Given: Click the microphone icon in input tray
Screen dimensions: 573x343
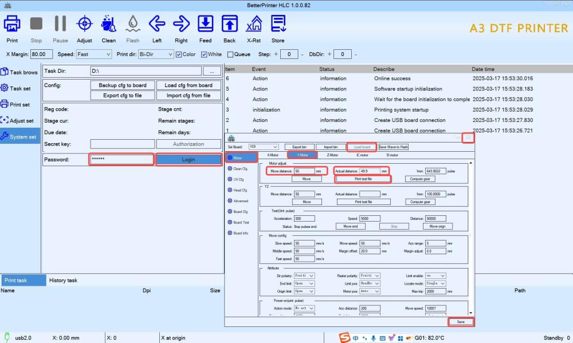Looking at the screenshot, I should [x=374, y=338].
